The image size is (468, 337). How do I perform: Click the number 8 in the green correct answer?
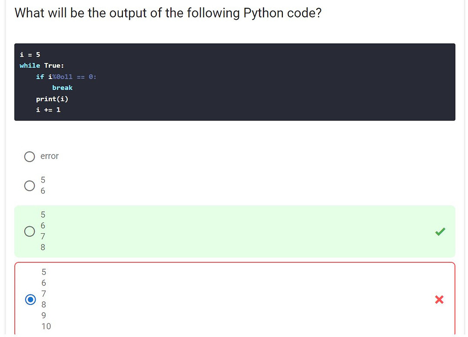[x=43, y=247]
